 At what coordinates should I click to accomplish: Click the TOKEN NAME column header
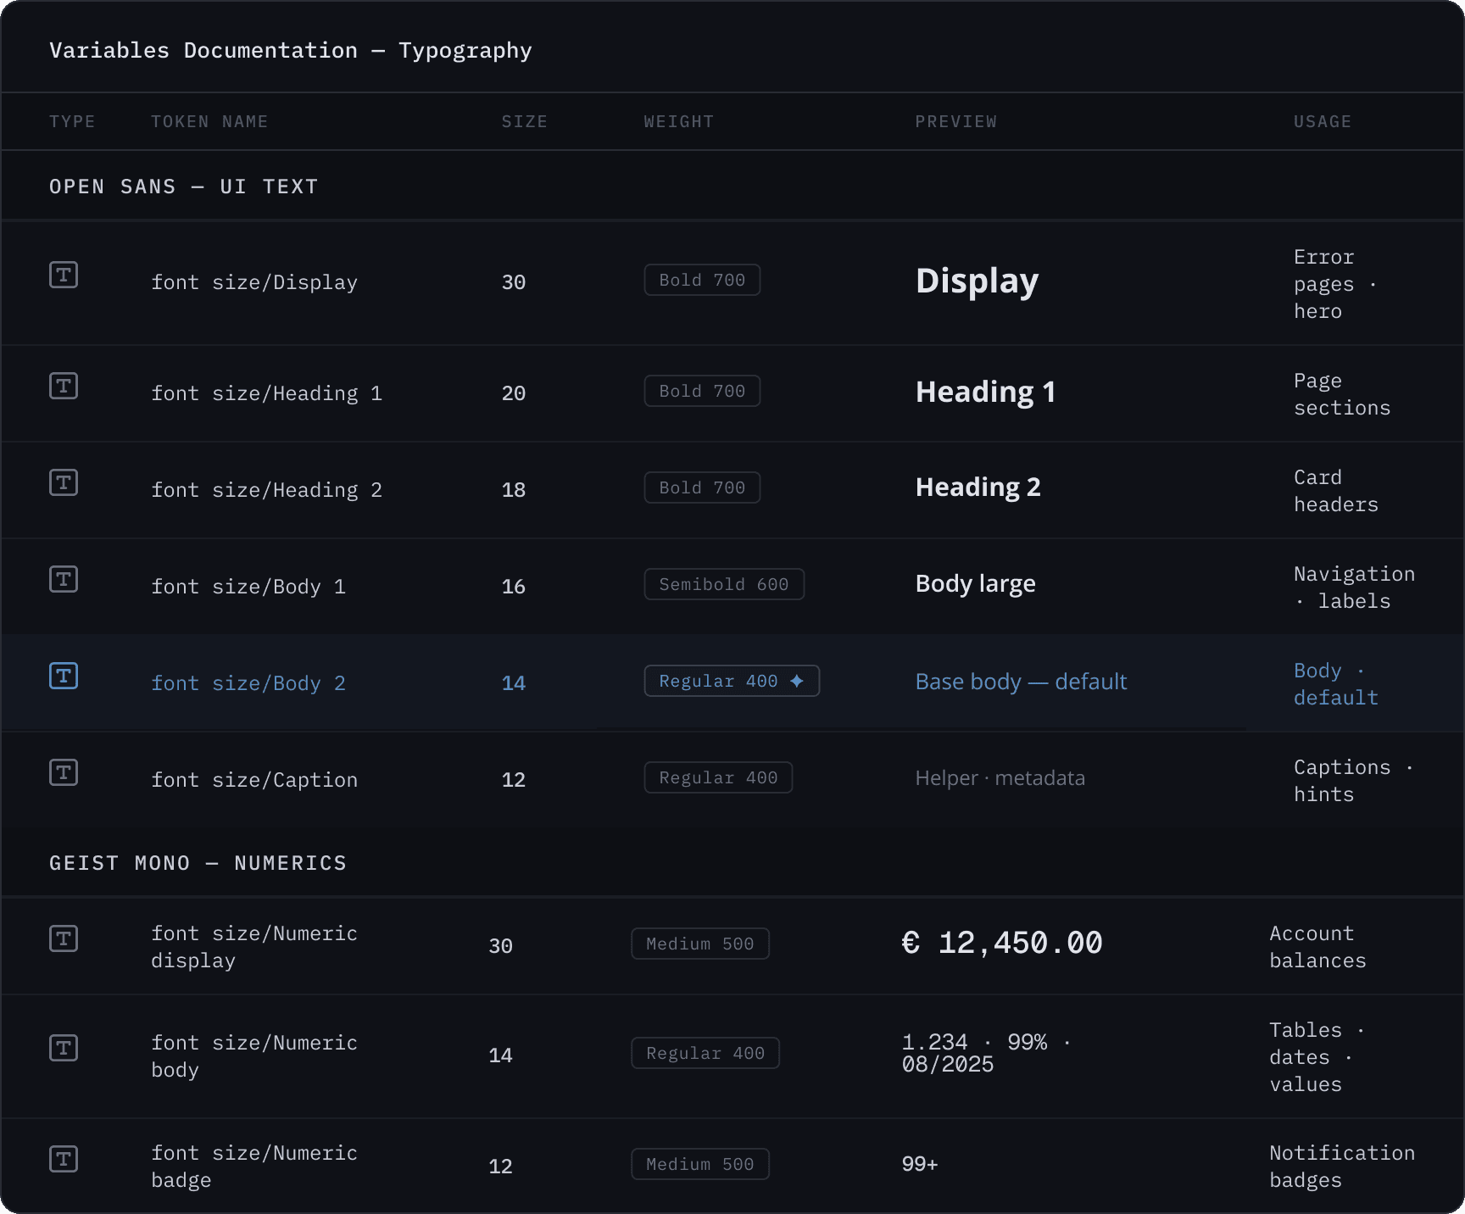209,121
